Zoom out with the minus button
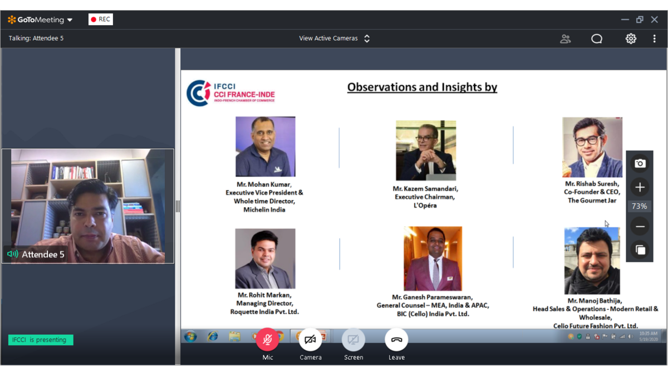Screen dimensions: 668x376 (640, 226)
